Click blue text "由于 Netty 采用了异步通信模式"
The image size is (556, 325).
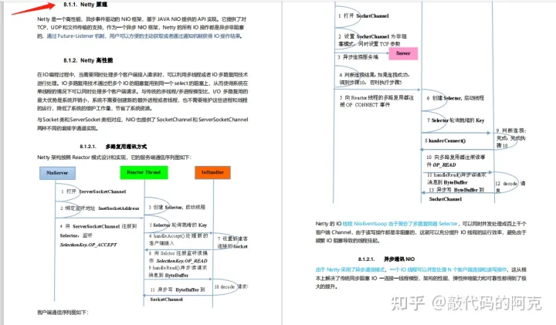point(350,269)
